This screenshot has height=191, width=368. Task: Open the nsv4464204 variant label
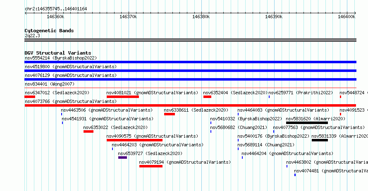tap(287, 153)
